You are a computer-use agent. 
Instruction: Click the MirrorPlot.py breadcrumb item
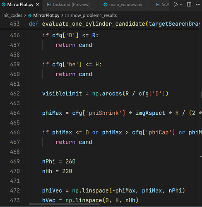[x=46, y=15]
